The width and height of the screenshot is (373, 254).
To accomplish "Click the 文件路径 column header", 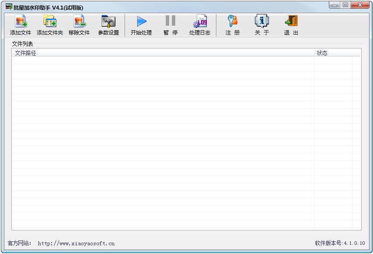I will [x=26, y=53].
